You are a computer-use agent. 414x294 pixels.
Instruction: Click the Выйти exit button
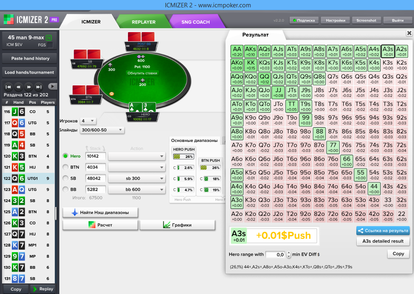coord(398,20)
